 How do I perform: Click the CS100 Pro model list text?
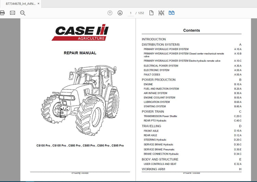[x=80, y=145]
